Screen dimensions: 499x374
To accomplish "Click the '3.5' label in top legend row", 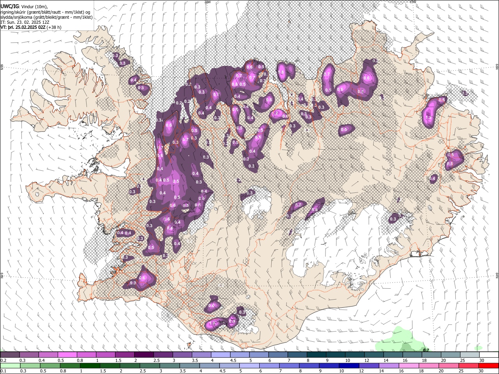I will click(195, 360).
